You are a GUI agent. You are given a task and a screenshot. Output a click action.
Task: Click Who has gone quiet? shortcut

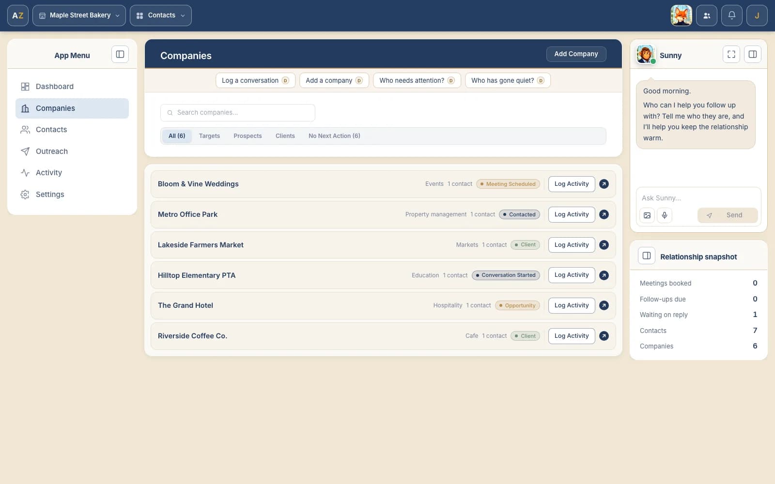click(508, 80)
